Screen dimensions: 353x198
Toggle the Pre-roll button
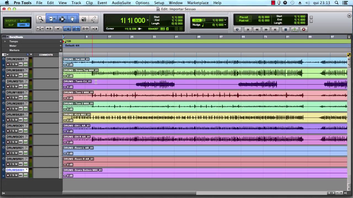pos(244,17)
